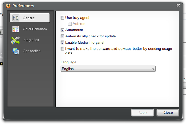Toggle the Enable Media Info panel checkbox
The height and width of the screenshot is (124, 186).
(x=63, y=42)
